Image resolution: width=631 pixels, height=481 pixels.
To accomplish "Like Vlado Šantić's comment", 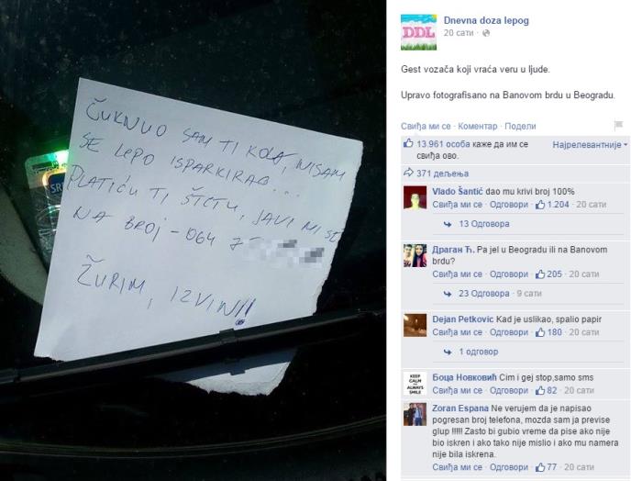I will (x=457, y=205).
